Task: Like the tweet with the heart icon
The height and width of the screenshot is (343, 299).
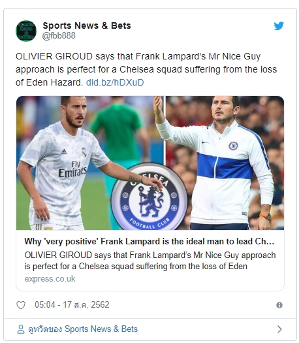Action: click(x=21, y=305)
